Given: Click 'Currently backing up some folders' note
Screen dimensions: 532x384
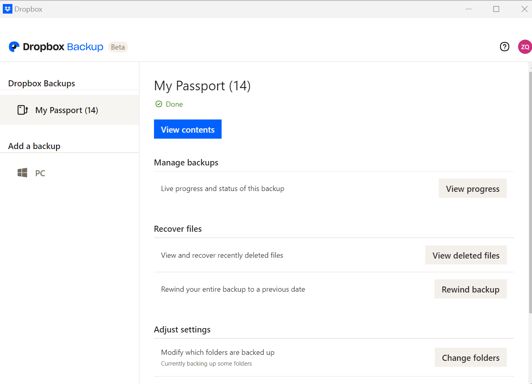Looking at the screenshot, I should pos(206,364).
